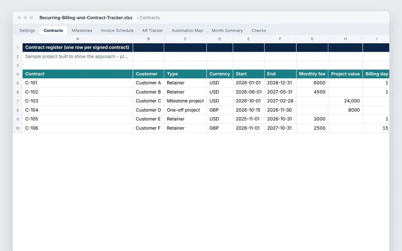402x251 pixels.
Task: Select column G header
Action: click(x=312, y=39)
